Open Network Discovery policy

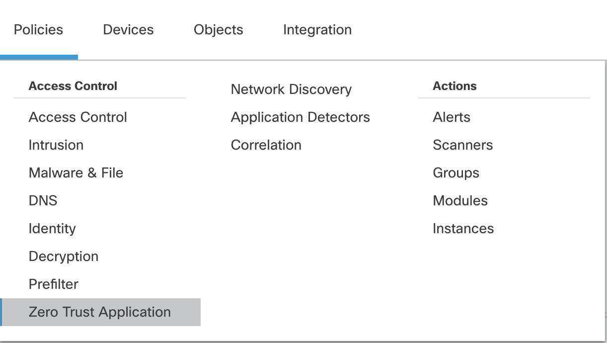click(x=291, y=89)
